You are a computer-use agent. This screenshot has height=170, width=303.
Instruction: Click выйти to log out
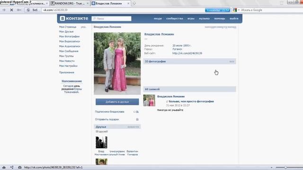tap(234, 18)
